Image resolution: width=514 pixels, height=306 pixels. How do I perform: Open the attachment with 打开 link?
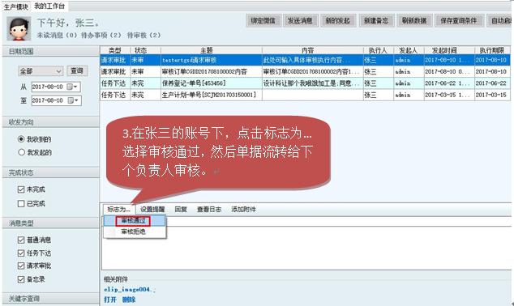point(110,300)
